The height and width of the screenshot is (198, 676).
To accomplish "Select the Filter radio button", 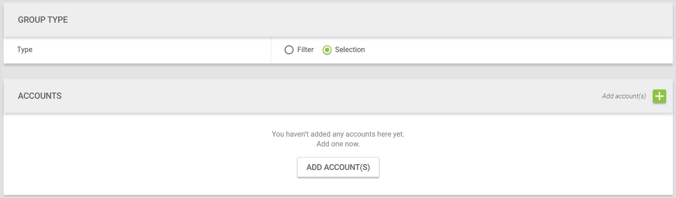I will click(289, 50).
